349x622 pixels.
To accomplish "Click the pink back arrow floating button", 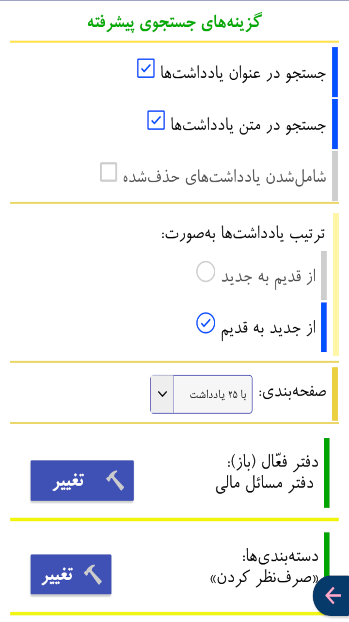I will 333,596.
